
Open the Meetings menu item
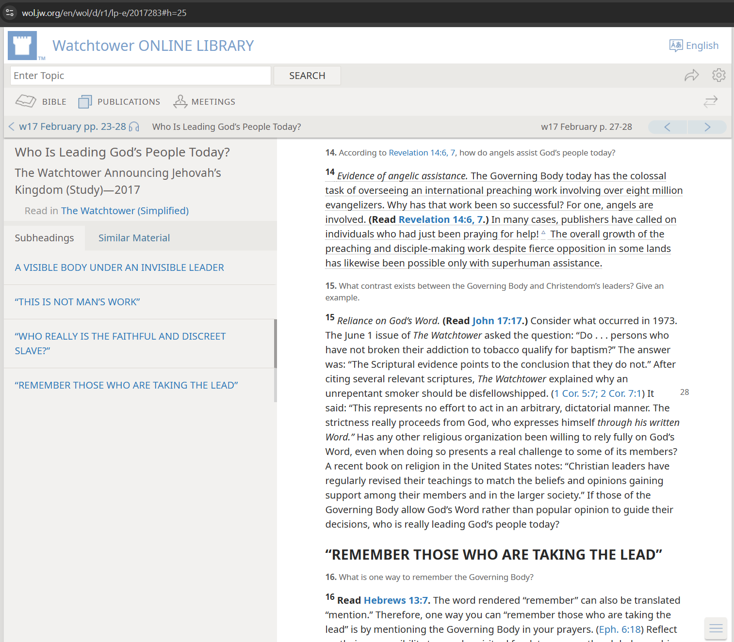(204, 102)
